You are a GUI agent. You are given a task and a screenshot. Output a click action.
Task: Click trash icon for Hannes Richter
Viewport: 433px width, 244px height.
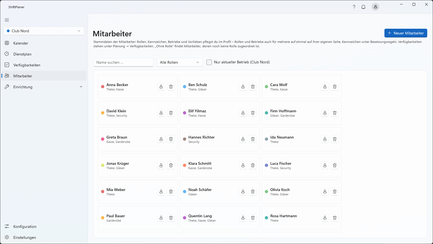[253, 139]
